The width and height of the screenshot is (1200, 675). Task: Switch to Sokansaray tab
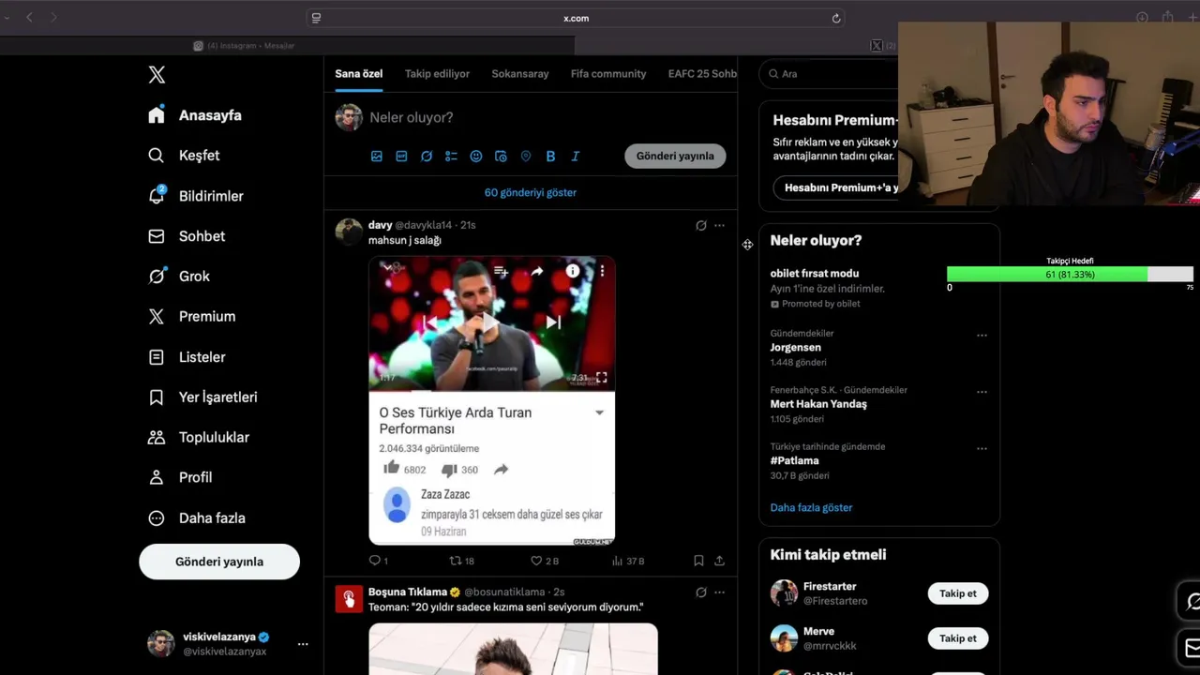tap(520, 74)
